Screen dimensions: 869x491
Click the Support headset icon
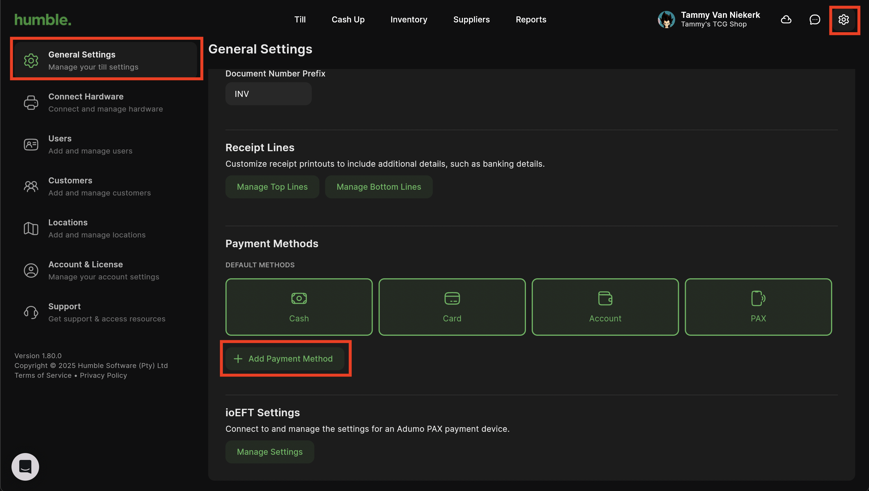click(31, 312)
